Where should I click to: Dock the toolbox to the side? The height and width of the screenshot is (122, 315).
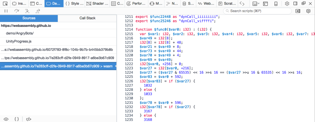(295, 3)
